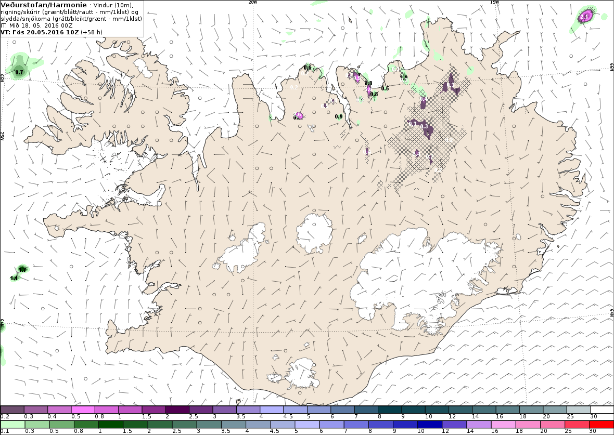Select the 25W longitude label
This screenshot has height=435, width=614.
click(2, 136)
